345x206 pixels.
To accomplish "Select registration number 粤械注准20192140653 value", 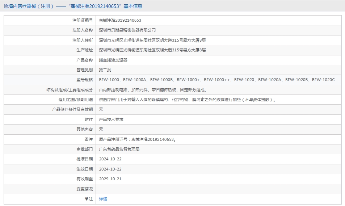I will pos(120,20).
